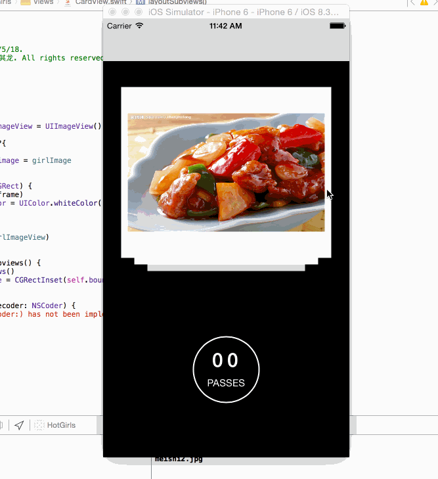Click the Simulate Location arrow icon
This screenshot has height=479, width=438.
(x=19, y=425)
